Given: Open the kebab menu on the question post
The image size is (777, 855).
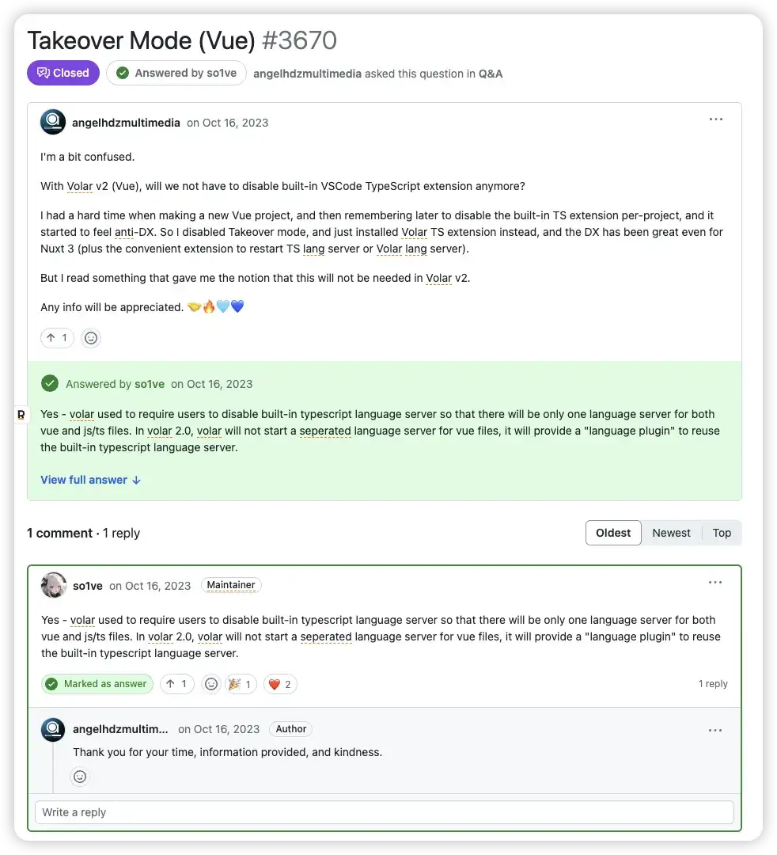Looking at the screenshot, I should (x=716, y=120).
